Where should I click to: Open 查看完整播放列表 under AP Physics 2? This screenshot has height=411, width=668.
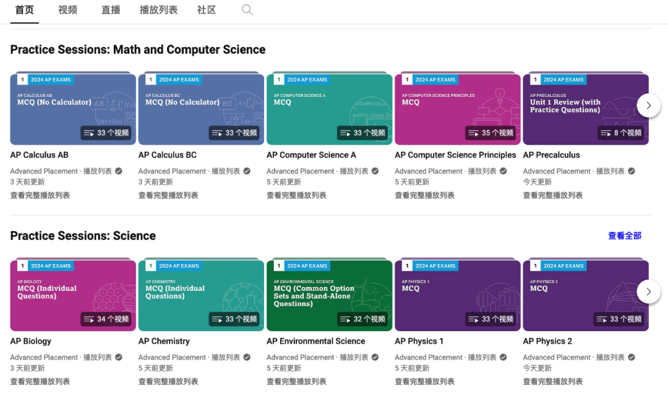click(x=553, y=381)
